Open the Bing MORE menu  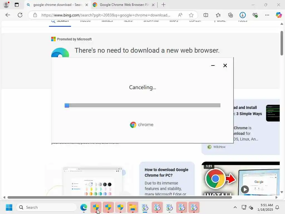[x=220, y=21]
